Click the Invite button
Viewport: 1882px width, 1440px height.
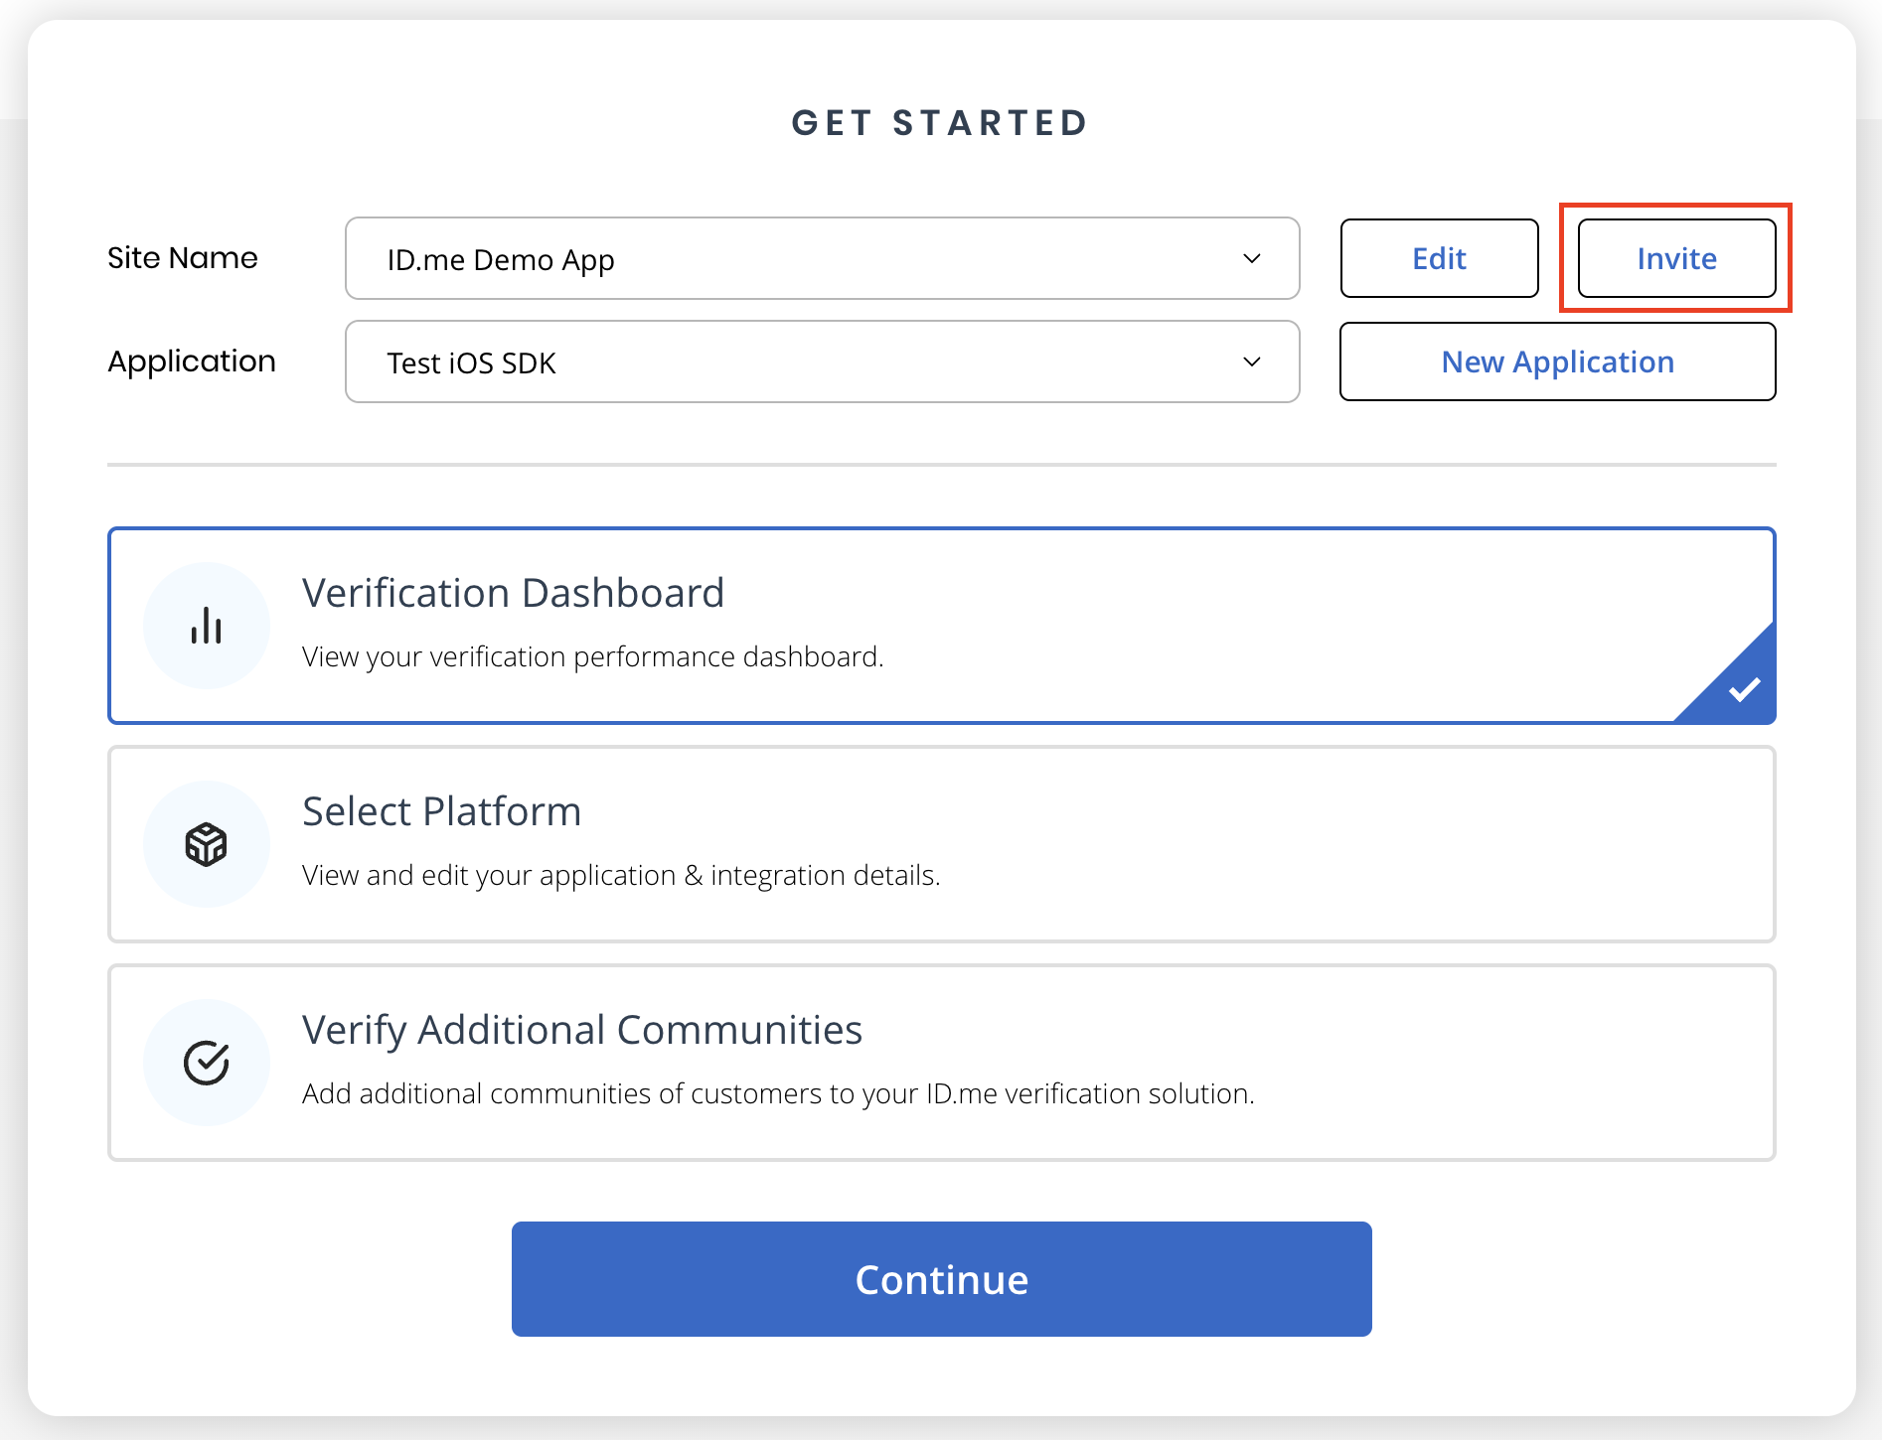(x=1676, y=258)
